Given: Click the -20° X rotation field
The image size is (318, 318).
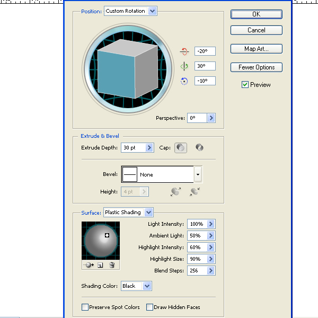Looking at the screenshot, I should point(205,51).
